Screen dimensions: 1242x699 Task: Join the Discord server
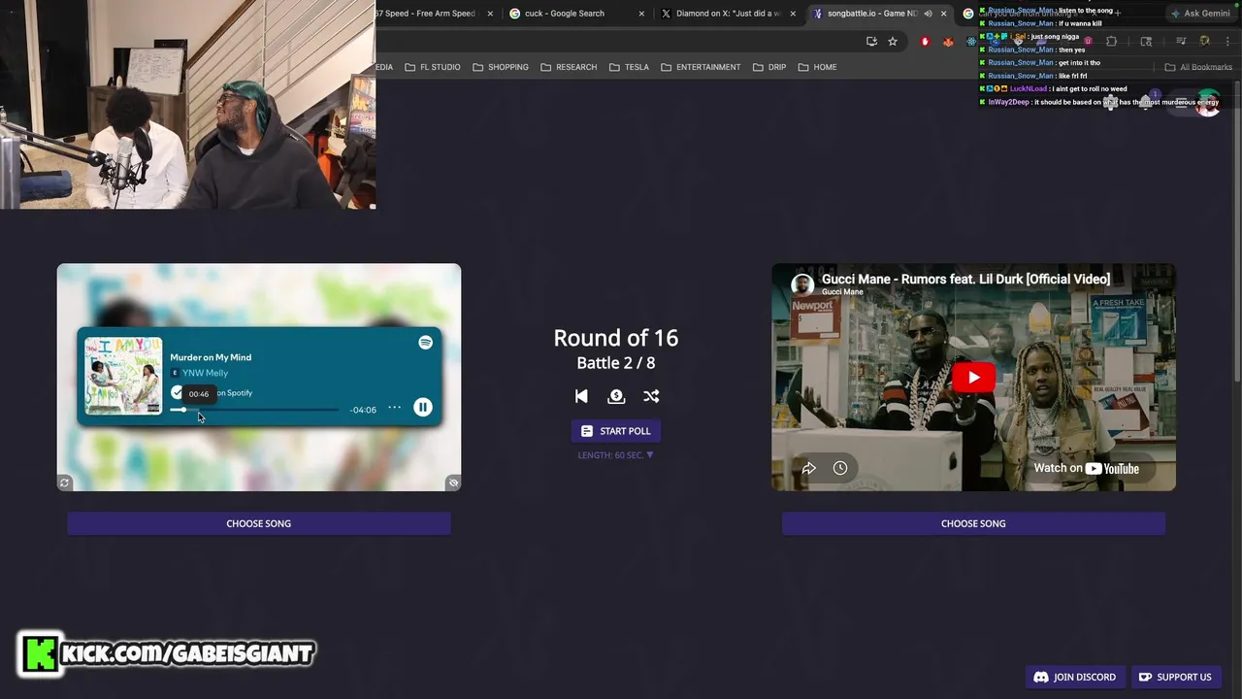pos(1075,677)
